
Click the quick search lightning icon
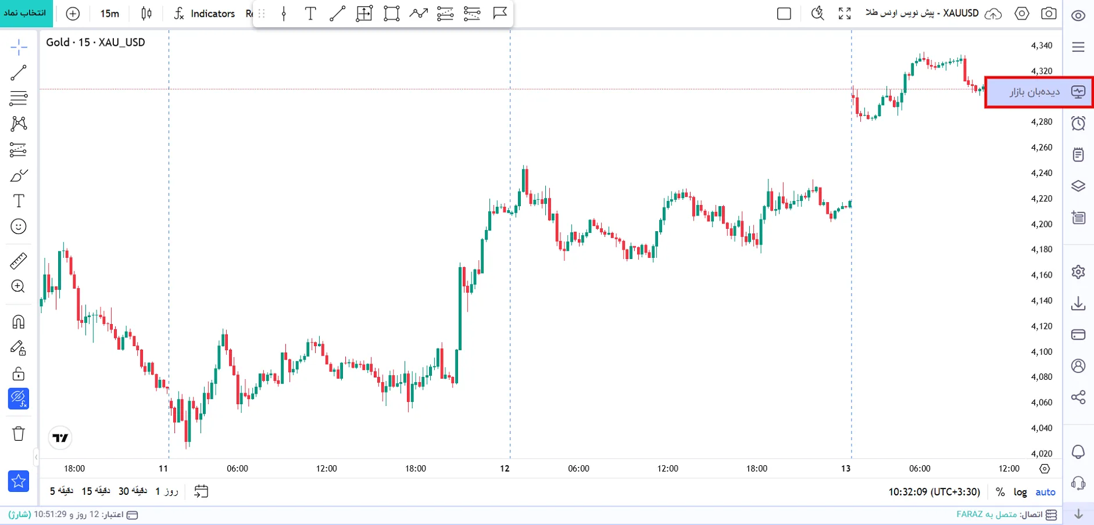click(817, 13)
